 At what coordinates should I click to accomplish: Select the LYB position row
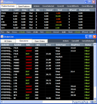point(48,22)
